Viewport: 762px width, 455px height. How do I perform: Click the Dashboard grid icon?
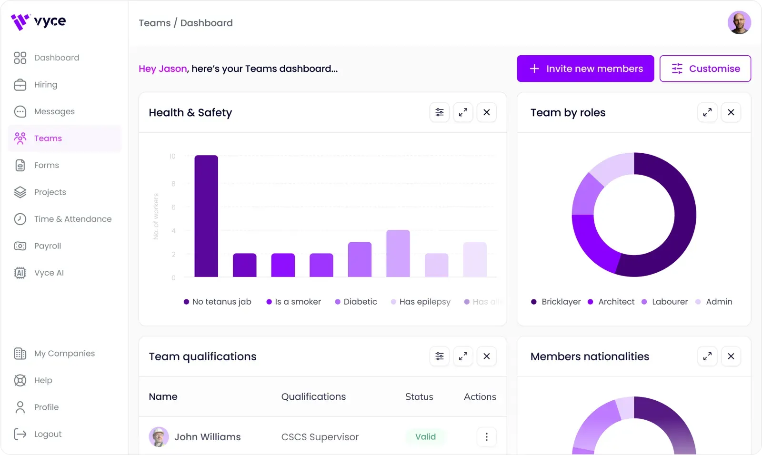[x=20, y=58]
